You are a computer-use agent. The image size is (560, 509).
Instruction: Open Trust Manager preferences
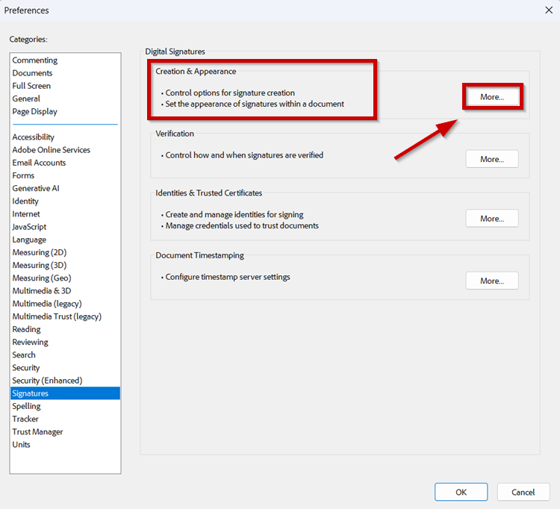pos(37,432)
